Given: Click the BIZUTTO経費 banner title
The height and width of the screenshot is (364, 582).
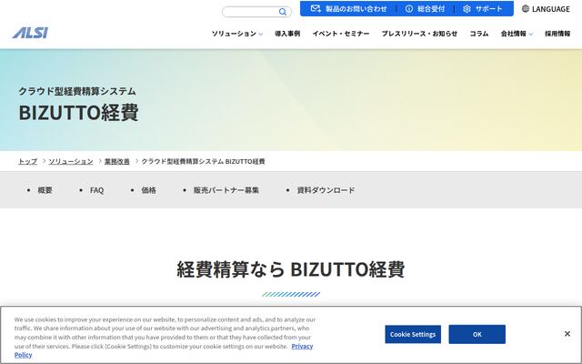Looking at the screenshot, I should tap(78, 112).
